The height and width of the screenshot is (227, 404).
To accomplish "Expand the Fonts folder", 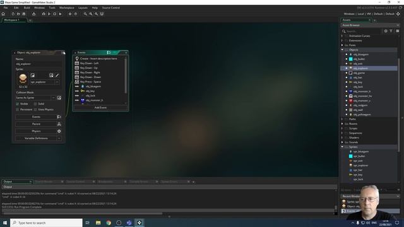I will point(342,45).
